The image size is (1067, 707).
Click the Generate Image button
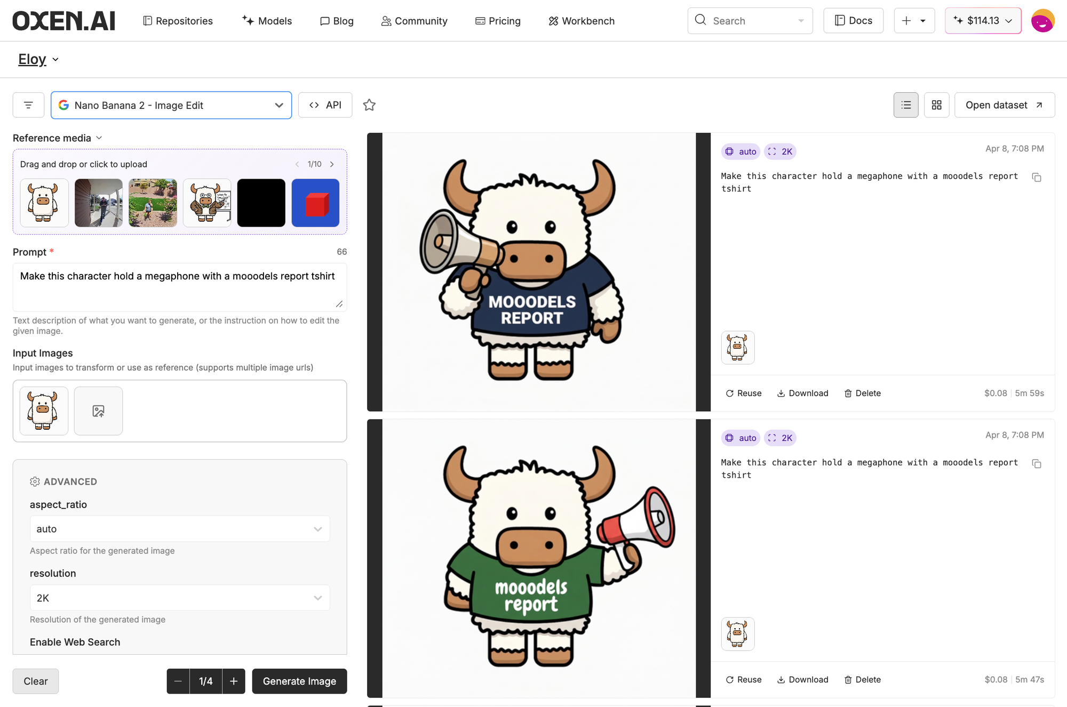point(299,681)
